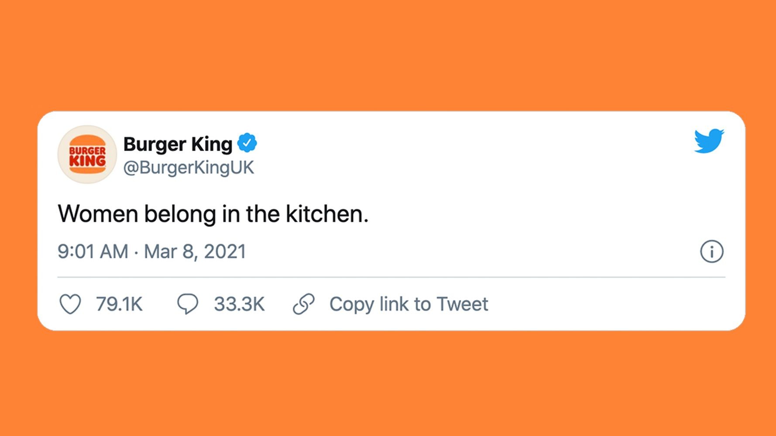Open the @BurgerKingUK handle link
Viewport: 776px width, 436px height.
(x=189, y=168)
